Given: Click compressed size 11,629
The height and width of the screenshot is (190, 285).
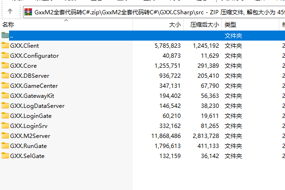Looking at the screenshot, I should (210, 56).
